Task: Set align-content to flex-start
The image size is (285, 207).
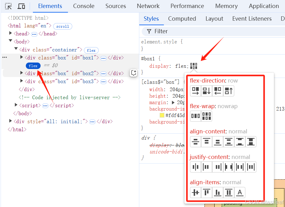Action: pos(207,142)
